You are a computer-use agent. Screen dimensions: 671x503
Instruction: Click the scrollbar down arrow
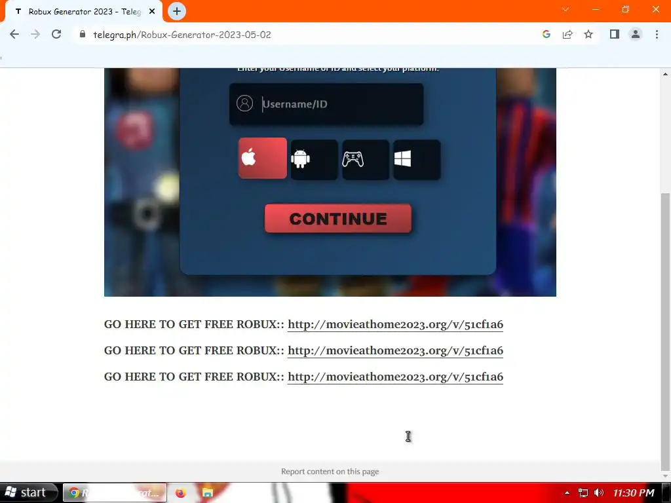[x=666, y=475]
